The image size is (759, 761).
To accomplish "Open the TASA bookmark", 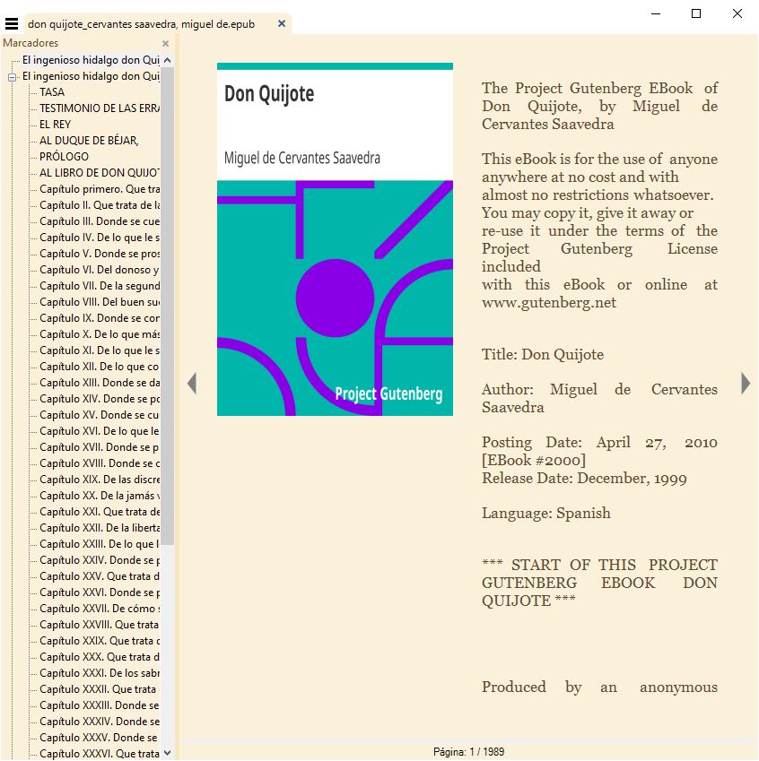I will click(52, 92).
